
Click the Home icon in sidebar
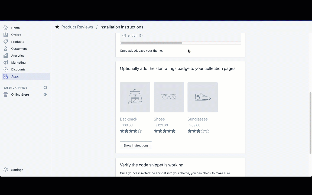[6, 28]
